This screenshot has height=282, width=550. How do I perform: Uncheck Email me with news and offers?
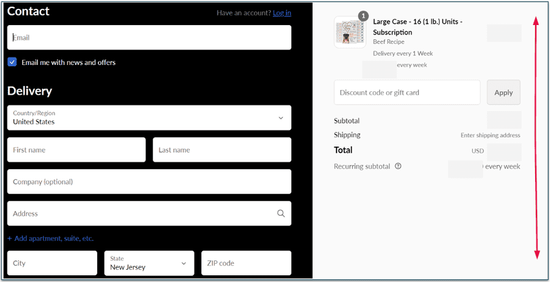[x=12, y=62]
